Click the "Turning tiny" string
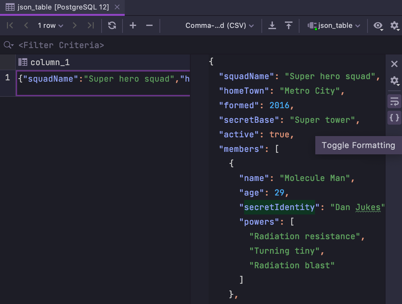Screen dimensions: 402x304 tap(285, 251)
